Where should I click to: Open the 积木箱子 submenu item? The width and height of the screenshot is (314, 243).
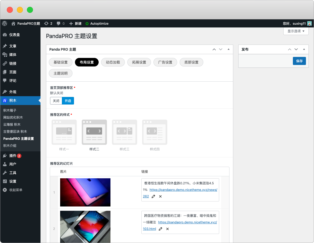pos(10,110)
